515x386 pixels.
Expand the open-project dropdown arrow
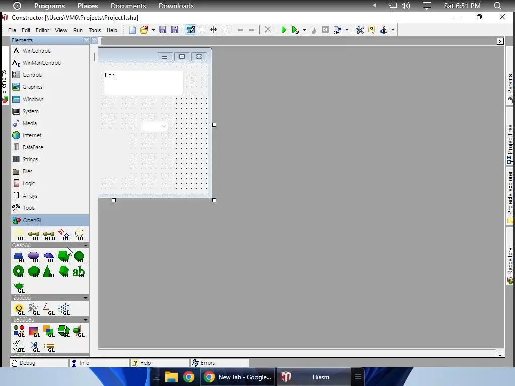pos(153,30)
